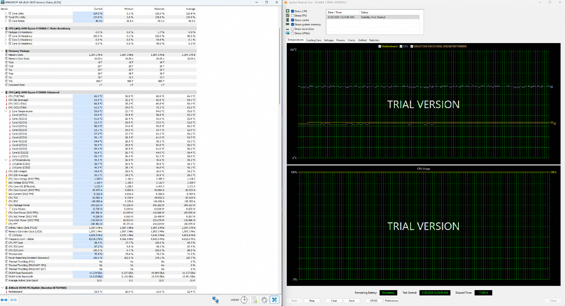Enable the Stress FPU checkbox

pos(292,16)
